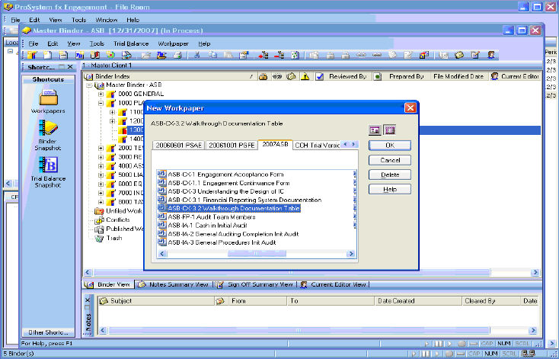Image resolution: width=559 pixels, height=359 pixels.
Task: Open the Trial Balance menu
Action: tap(131, 43)
